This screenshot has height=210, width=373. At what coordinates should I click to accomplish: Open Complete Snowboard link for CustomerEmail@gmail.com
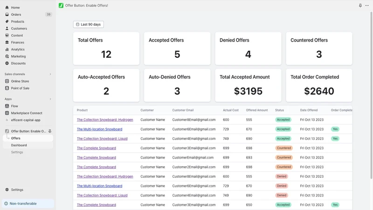point(97,158)
